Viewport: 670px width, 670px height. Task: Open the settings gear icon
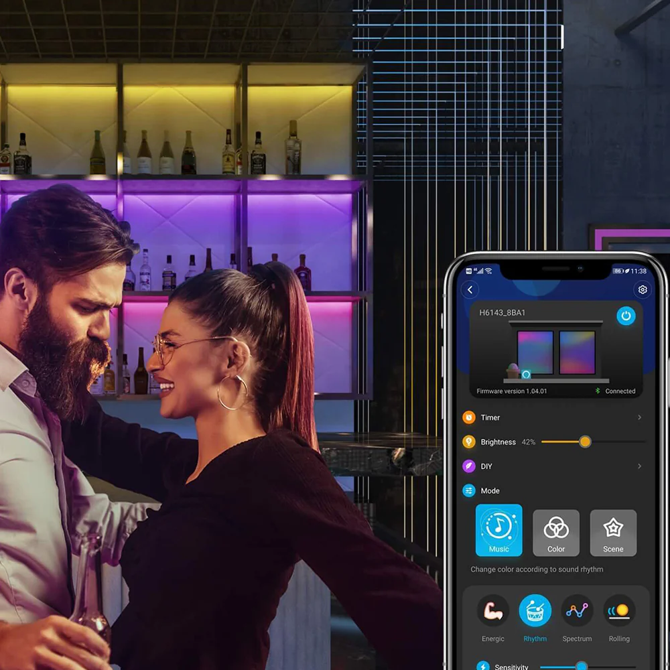[643, 289]
